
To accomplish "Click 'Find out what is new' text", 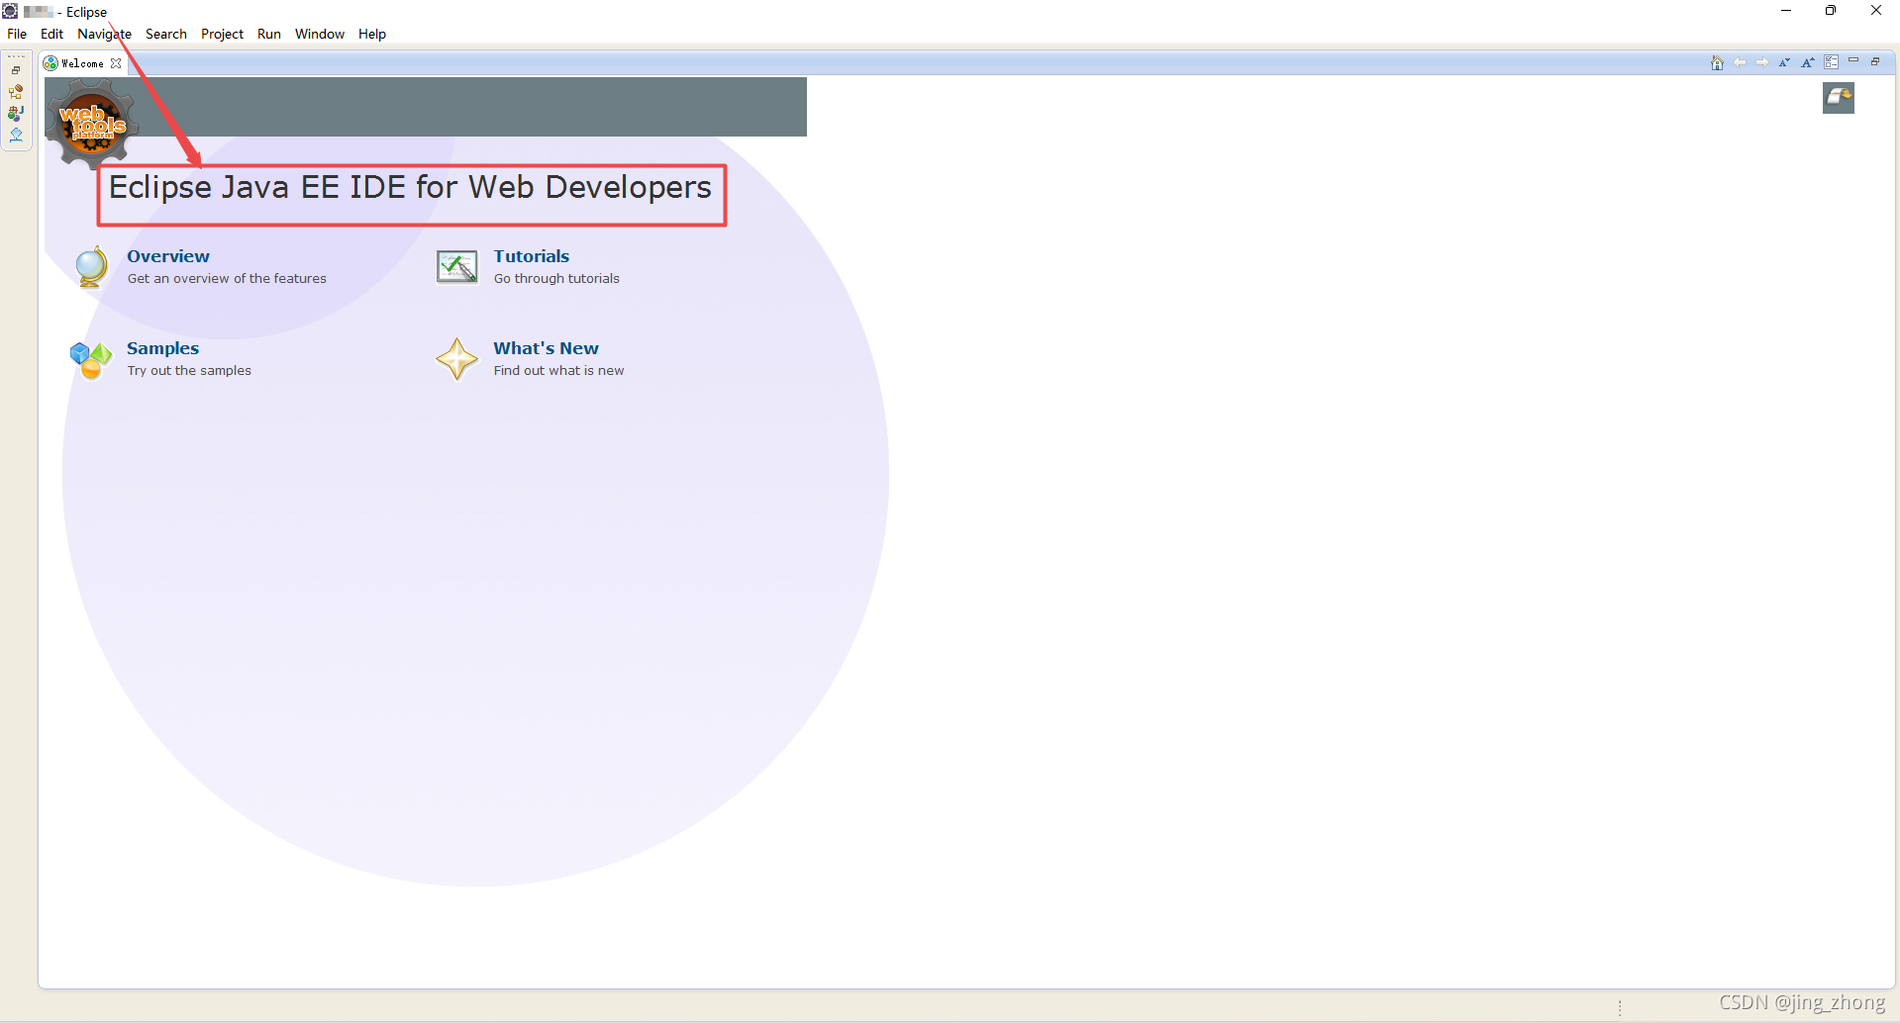I will (x=558, y=371).
